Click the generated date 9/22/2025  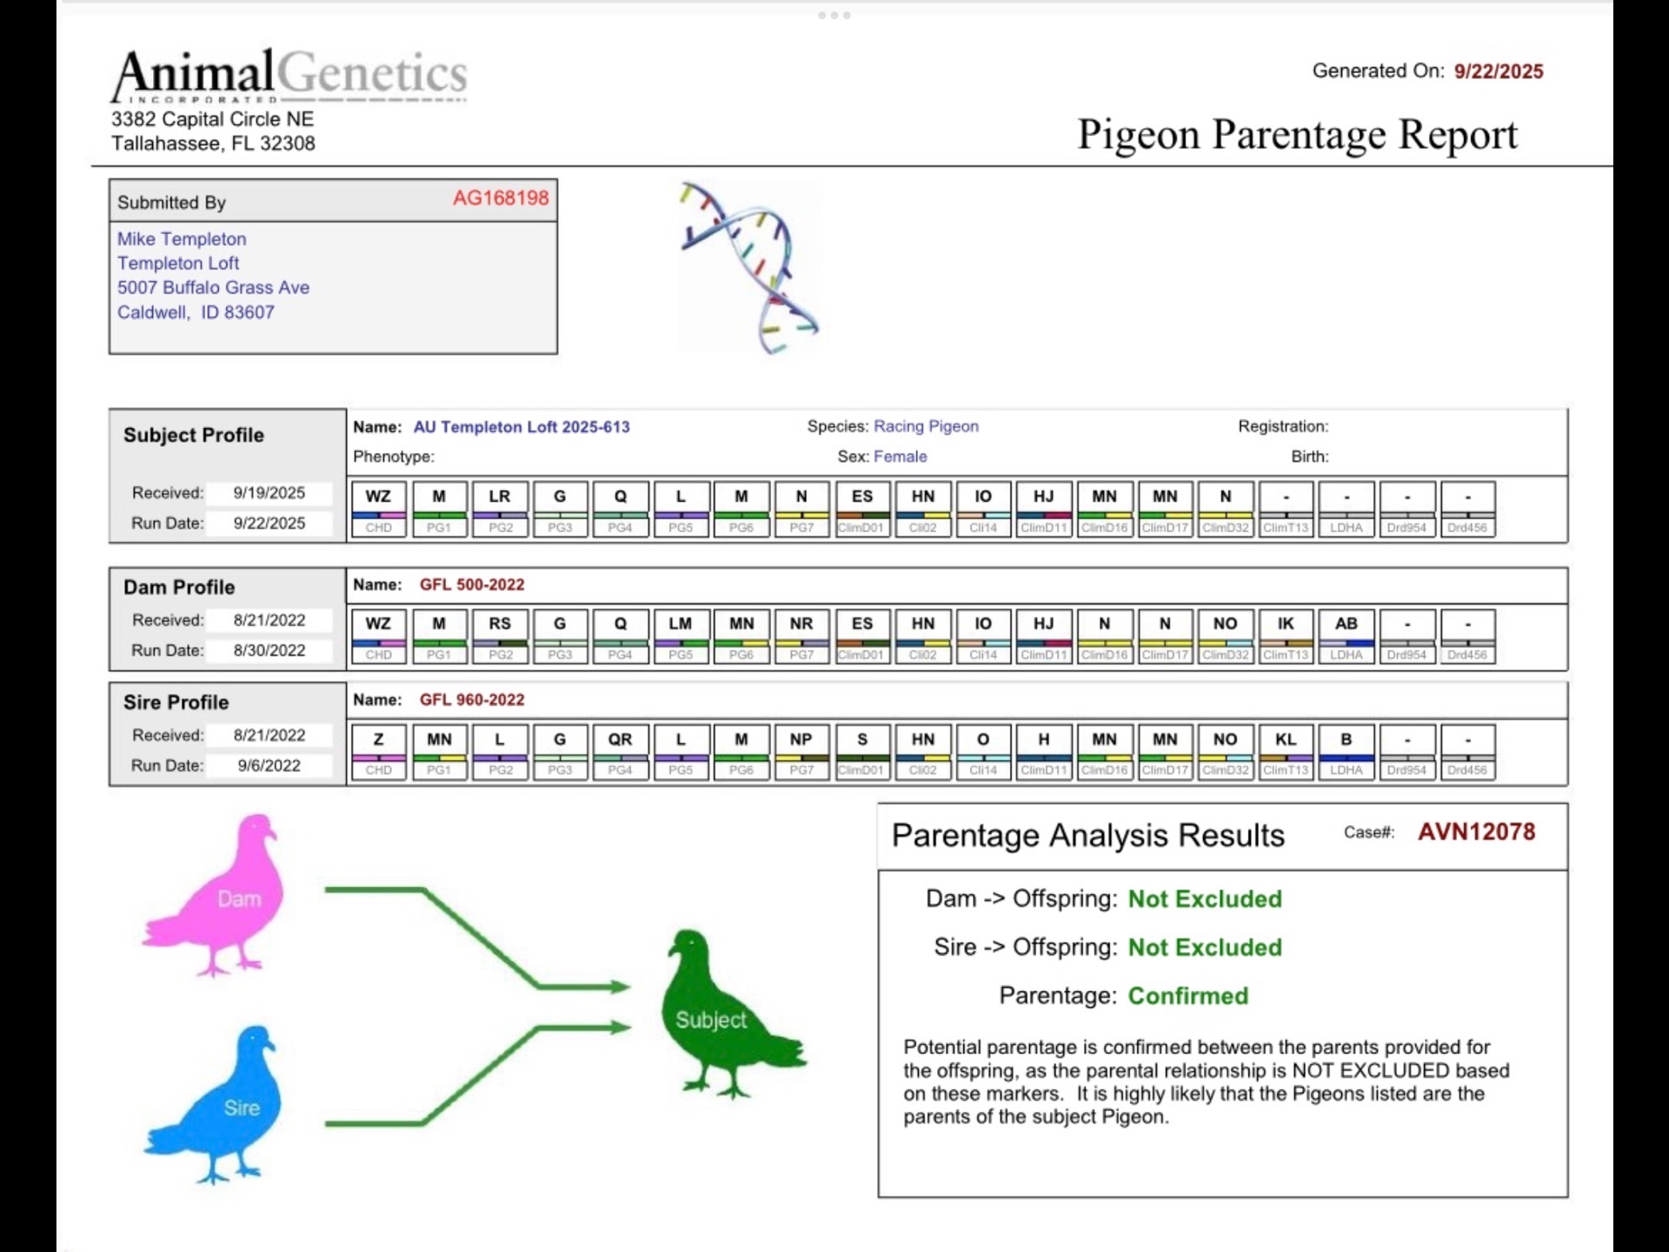pyautogui.click(x=1498, y=72)
